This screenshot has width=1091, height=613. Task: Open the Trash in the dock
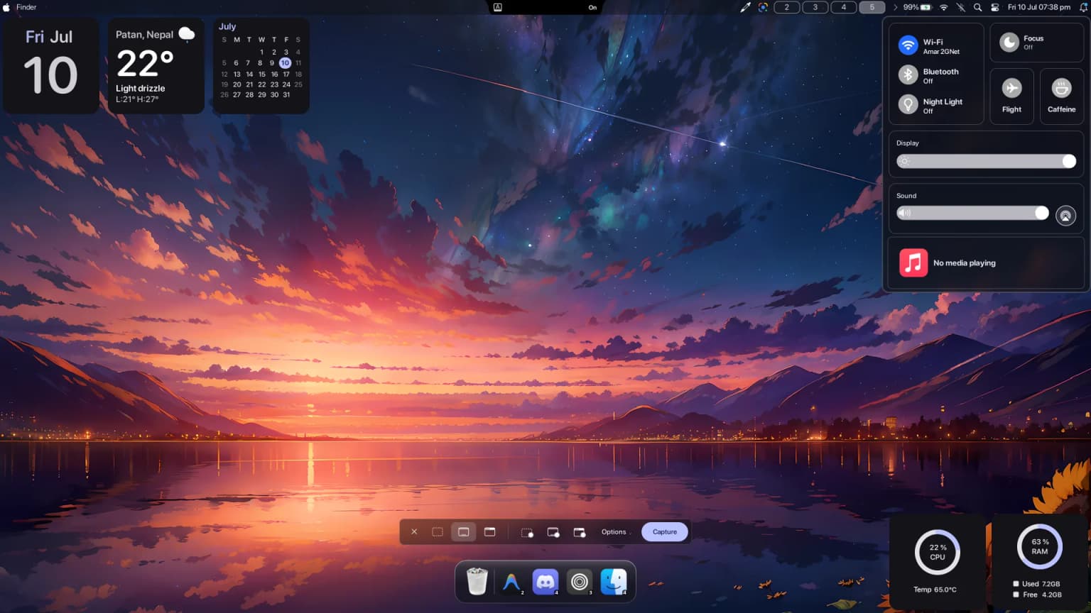[x=477, y=582]
